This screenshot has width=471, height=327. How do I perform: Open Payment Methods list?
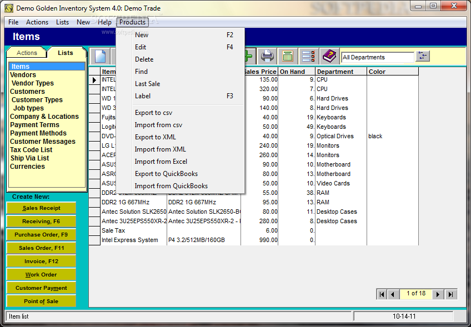pyautogui.click(x=38, y=133)
